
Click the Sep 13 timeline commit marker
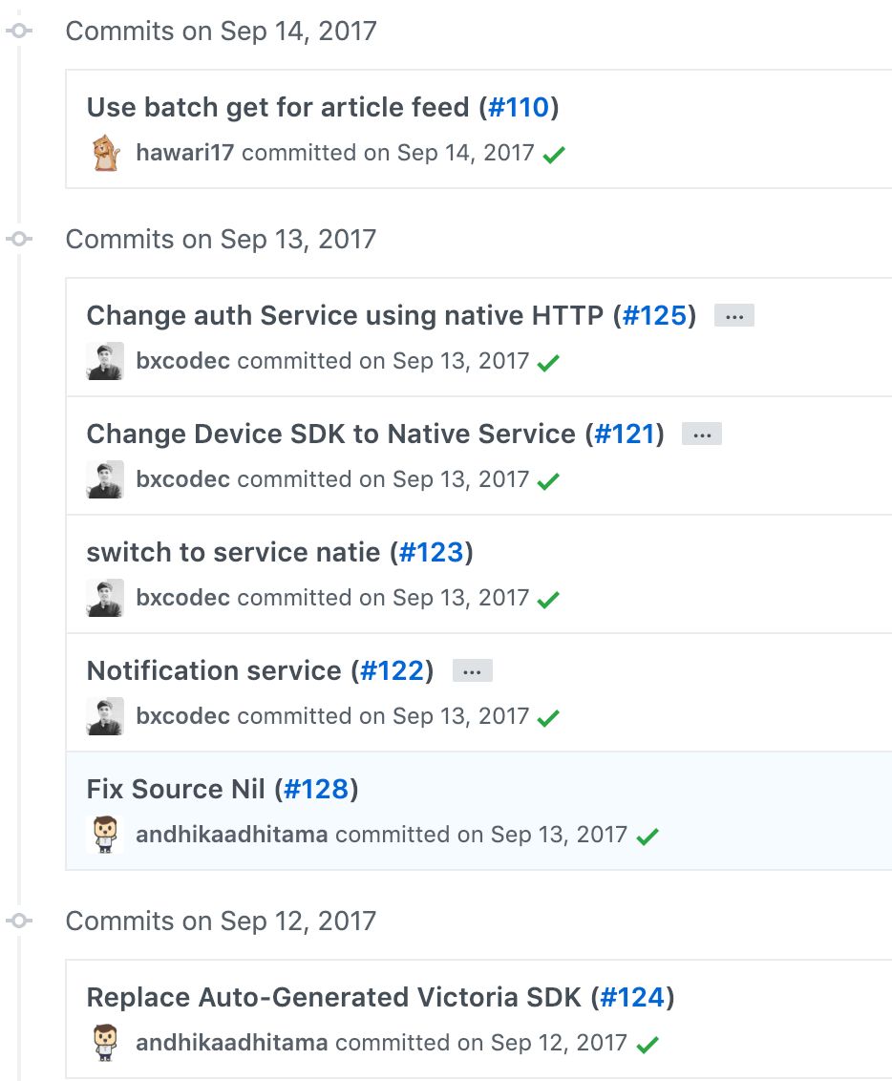[19, 239]
